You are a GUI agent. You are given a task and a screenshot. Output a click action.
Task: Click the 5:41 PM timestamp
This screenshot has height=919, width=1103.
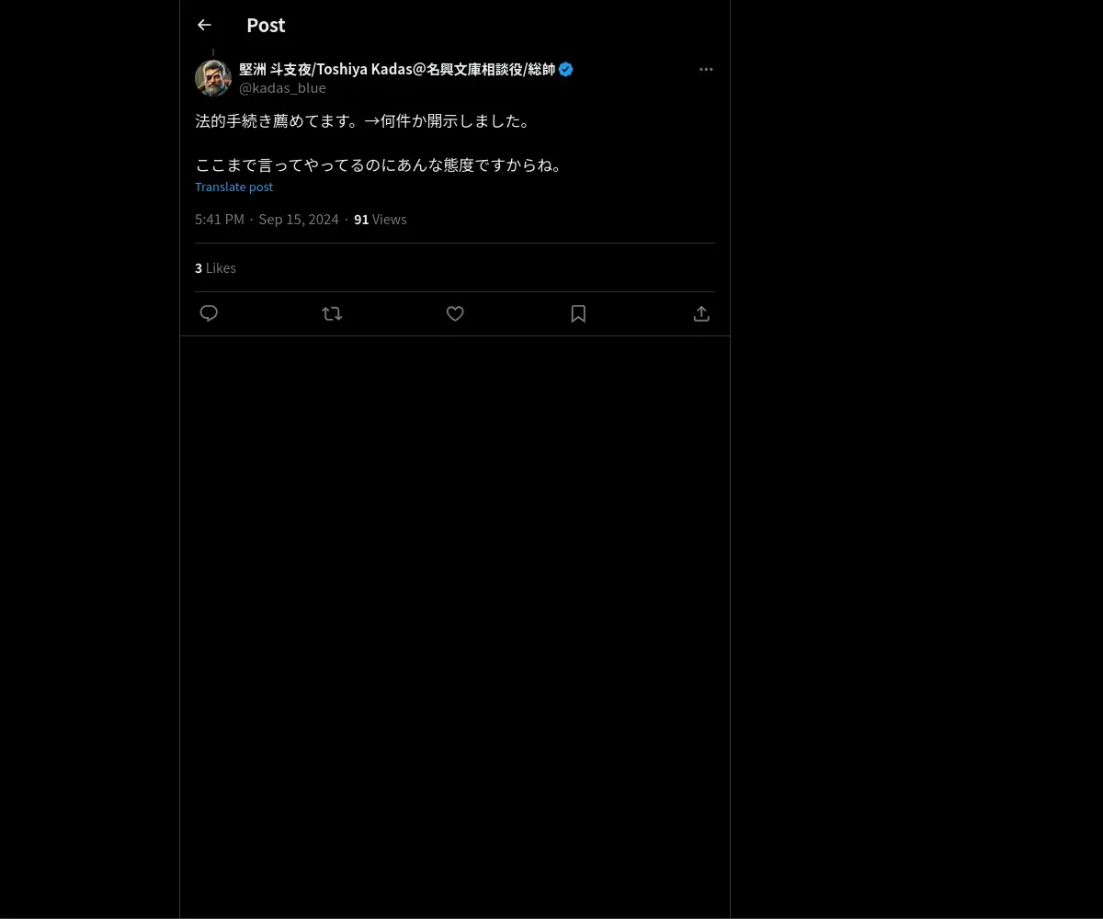pos(220,219)
